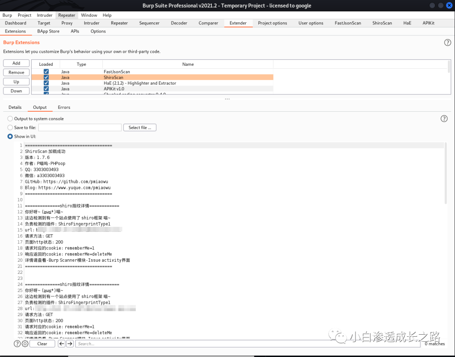455x357 pixels.
Task: Click the Burp Extensions help icon
Action: pos(447,43)
